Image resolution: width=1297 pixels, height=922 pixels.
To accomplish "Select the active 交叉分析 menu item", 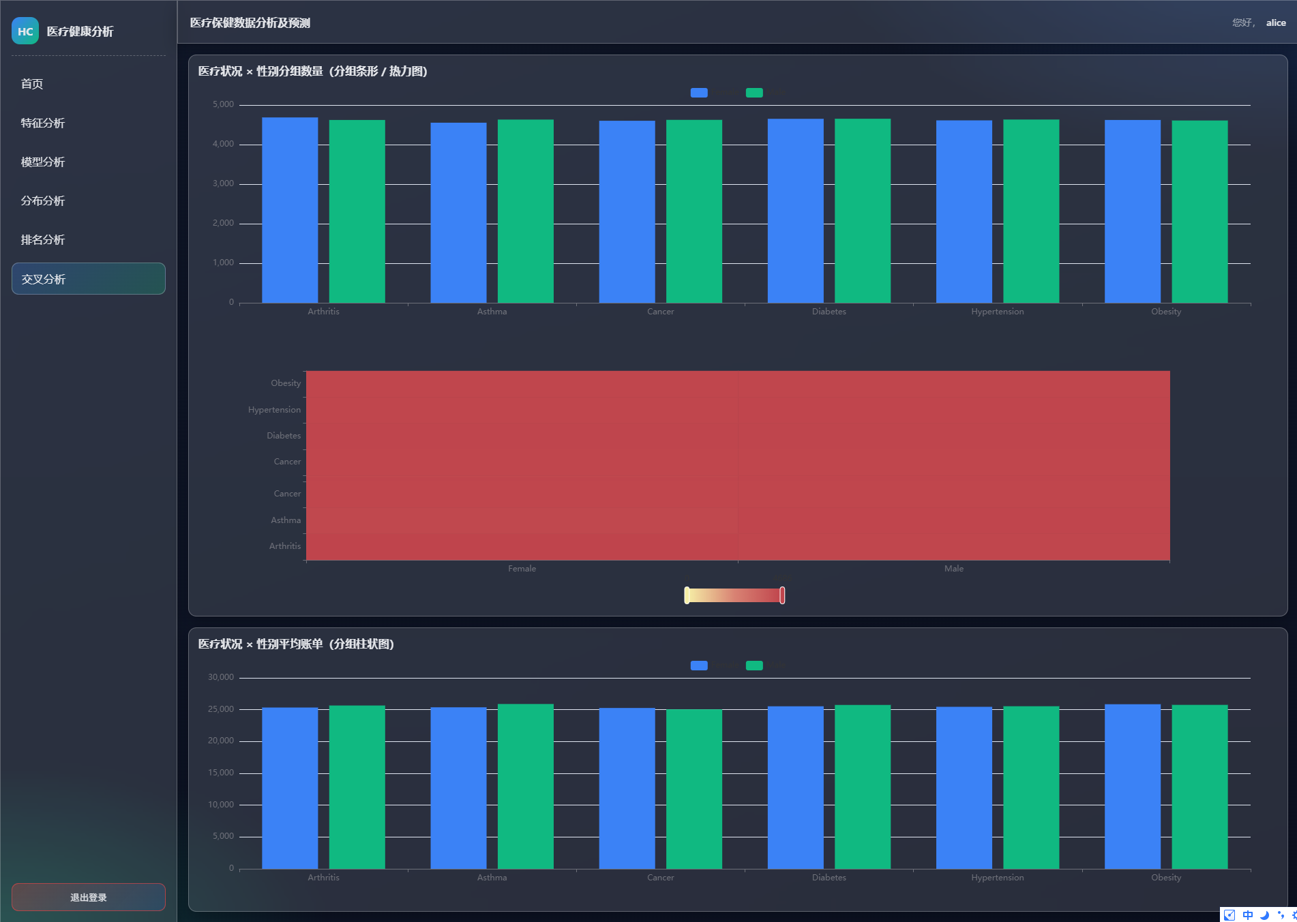I will pos(88,279).
